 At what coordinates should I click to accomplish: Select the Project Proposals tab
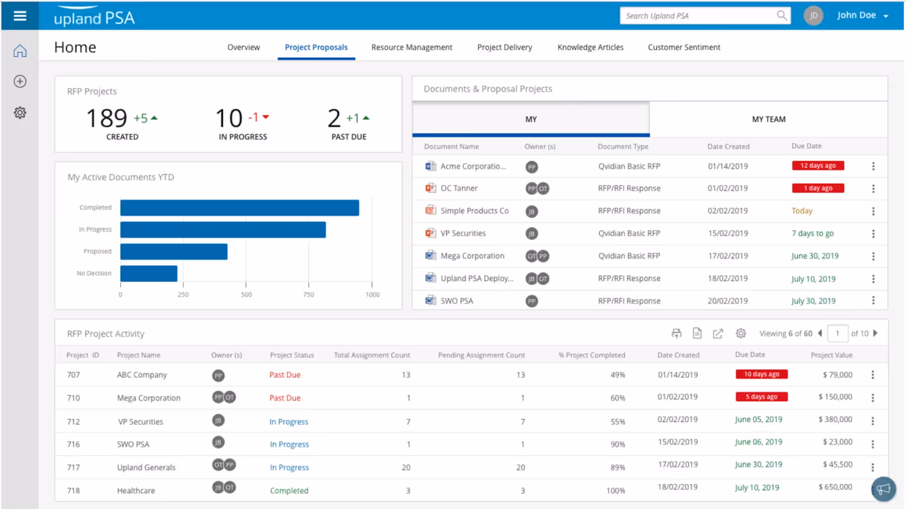click(x=316, y=48)
